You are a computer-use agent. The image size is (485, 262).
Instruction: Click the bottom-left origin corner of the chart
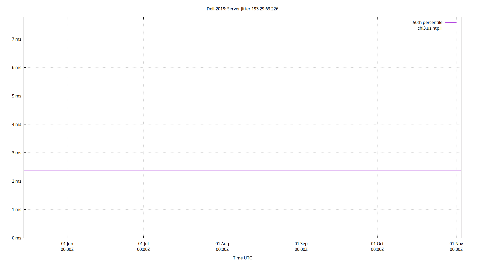pos(24,238)
